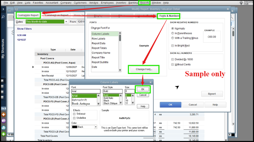Select Report Data in font list
254x142 pixels.
(x=98, y=43)
